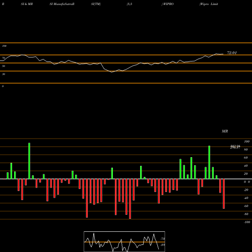Viewport: 252px width, 252px height.
Task: Click the -40 label on MR axis
Action: pyautogui.click(x=246, y=198)
